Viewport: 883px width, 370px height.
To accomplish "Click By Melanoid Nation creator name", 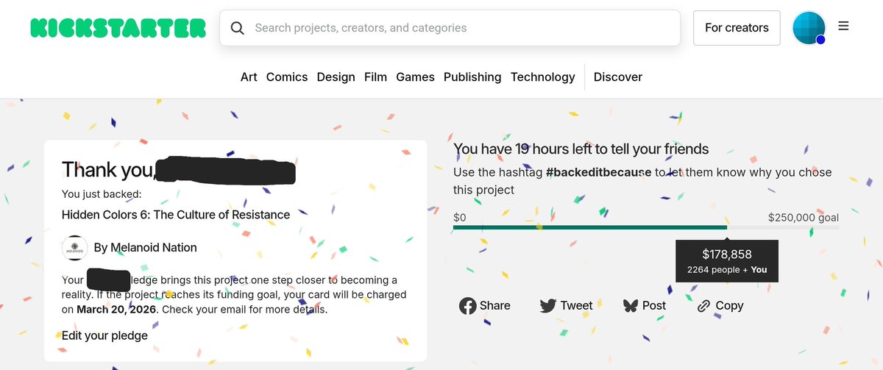I will [x=146, y=248].
